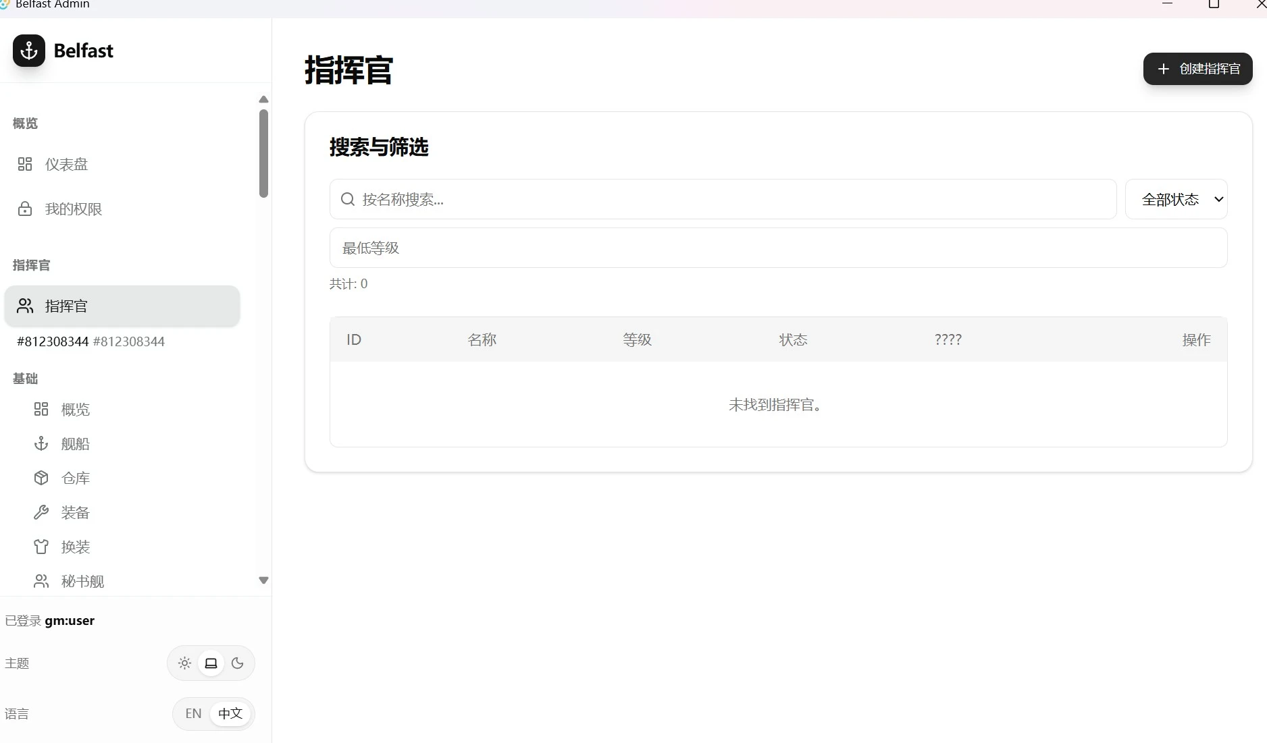Open the 全部状态 status dropdown
This screenshot has height=743, width=1267.
tap(1176, 199)
